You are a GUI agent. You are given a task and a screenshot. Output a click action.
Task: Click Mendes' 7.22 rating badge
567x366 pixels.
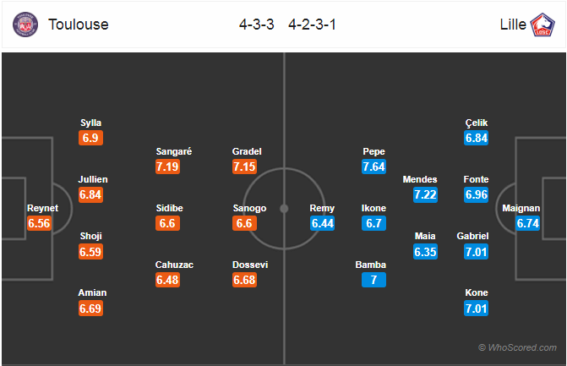pos(425,194)
